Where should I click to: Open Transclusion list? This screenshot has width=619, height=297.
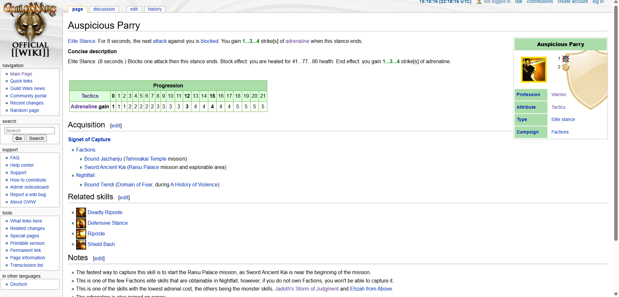click(26, 265)
